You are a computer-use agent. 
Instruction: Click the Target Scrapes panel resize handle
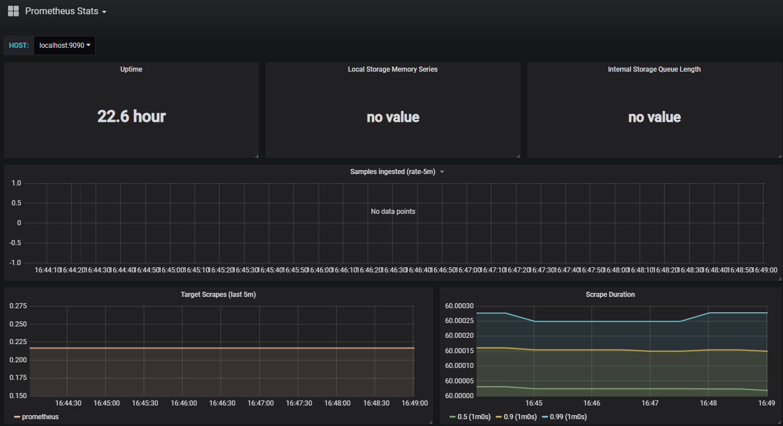430,422
